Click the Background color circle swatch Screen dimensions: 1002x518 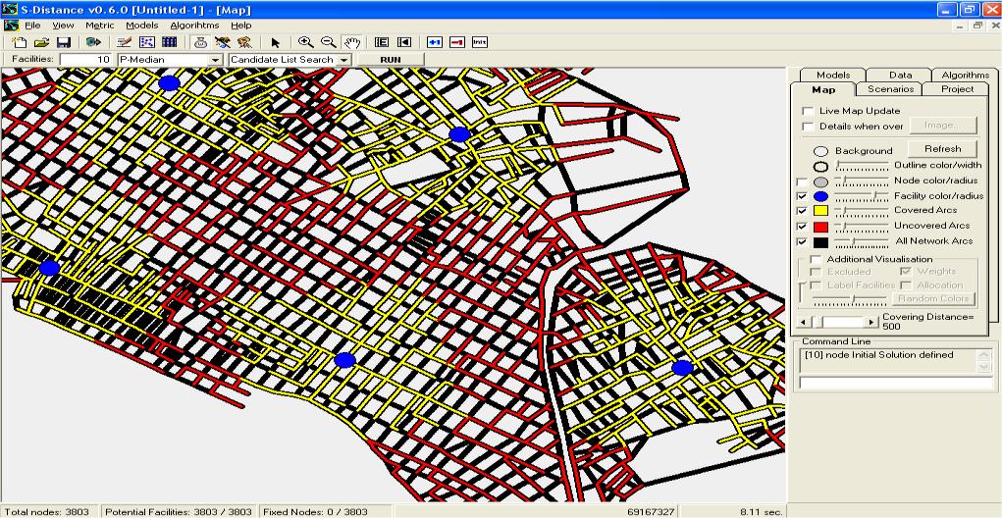point(821,151)
